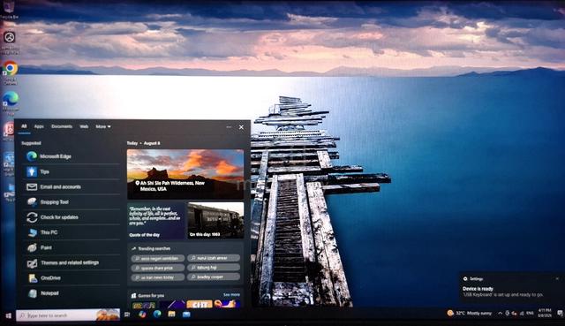Open Themes and related settings
This screenshot has height=326, width=565.
(71, 262)
